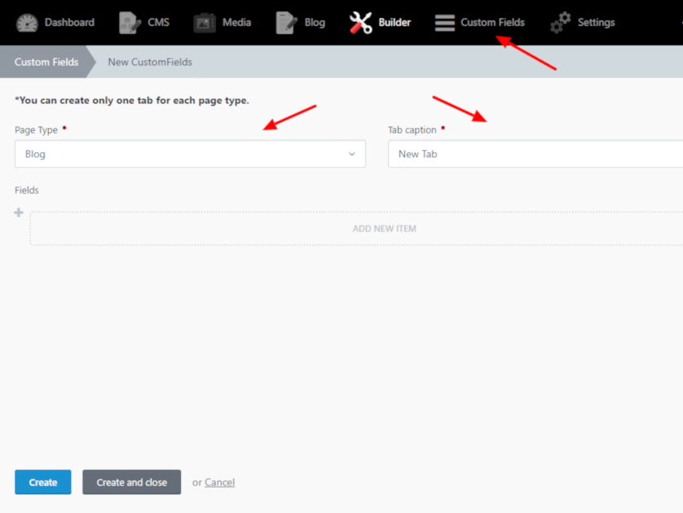Click the Tab caption label
683x513 pixels.
pos(412,129)
